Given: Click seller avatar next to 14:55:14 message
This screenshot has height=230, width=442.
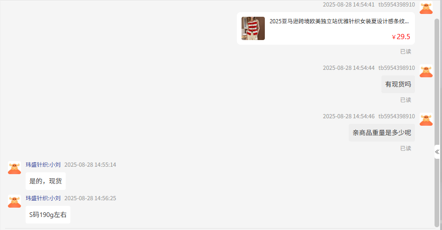Looking at the screenshot, I should [14, 168].
